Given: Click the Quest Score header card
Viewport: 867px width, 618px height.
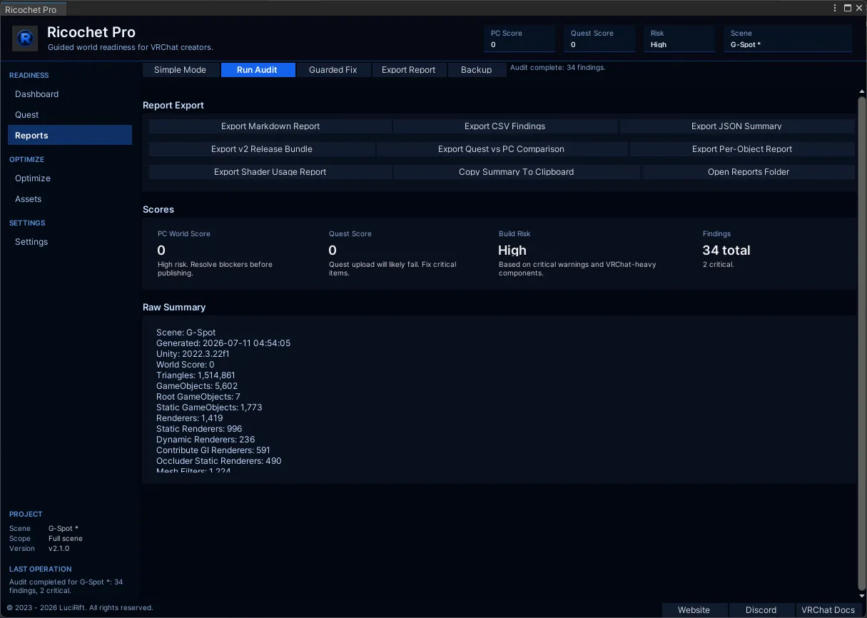Looking at the screenshot, I should tap(599, 39).
